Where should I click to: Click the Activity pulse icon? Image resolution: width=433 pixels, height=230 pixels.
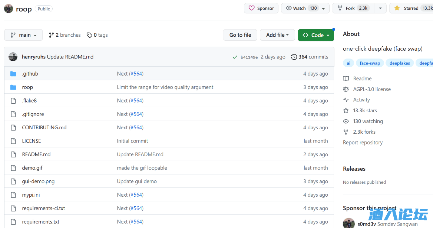(x=346, y=100)
